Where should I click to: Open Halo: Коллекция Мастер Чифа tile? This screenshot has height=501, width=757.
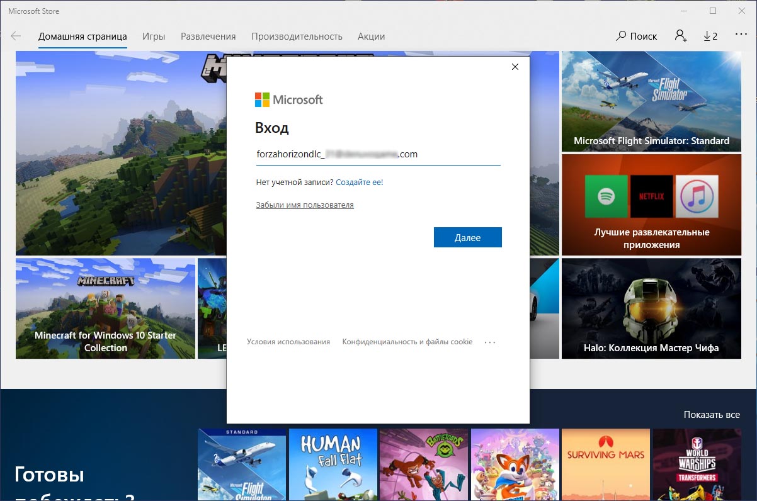[x=651, y=308]
